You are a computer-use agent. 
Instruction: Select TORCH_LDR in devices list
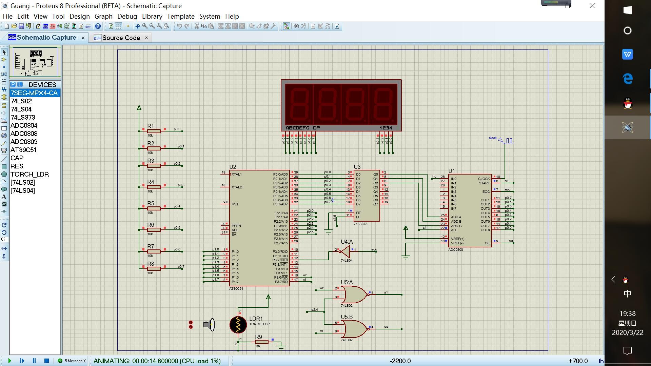(x=35, y=174)
